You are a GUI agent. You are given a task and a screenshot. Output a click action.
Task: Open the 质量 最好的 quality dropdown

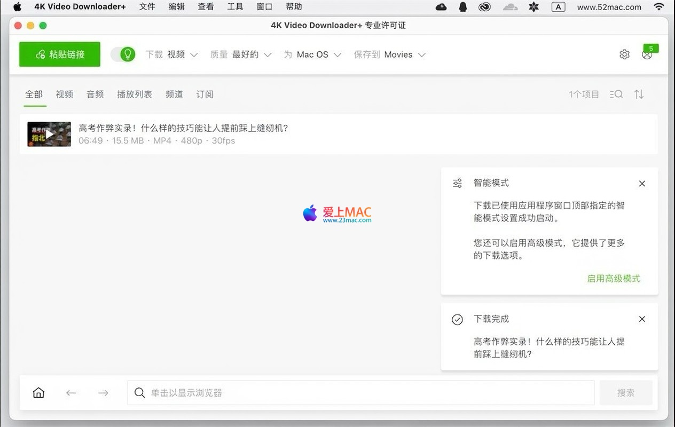tap(241, 54)
